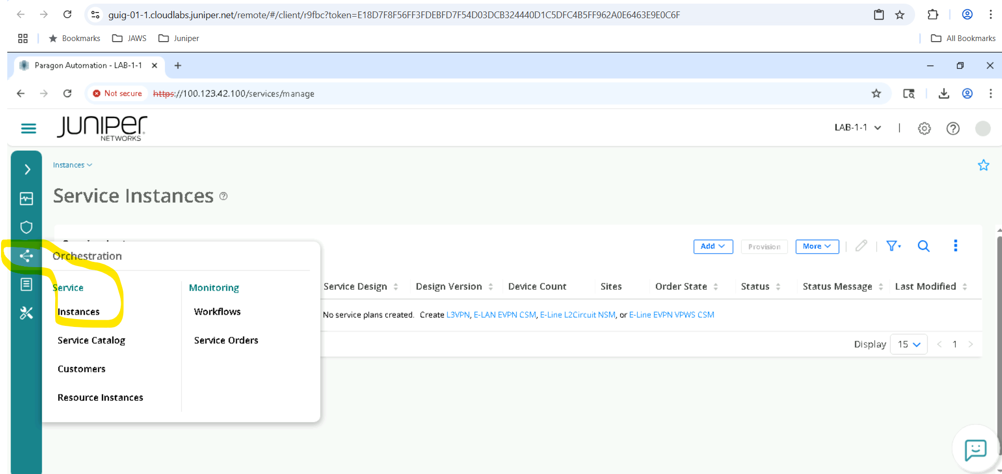The width and height of the screenshot is (1002, 474).
Task: Click the filter funnel icon
Action: (x=893, y=246)
